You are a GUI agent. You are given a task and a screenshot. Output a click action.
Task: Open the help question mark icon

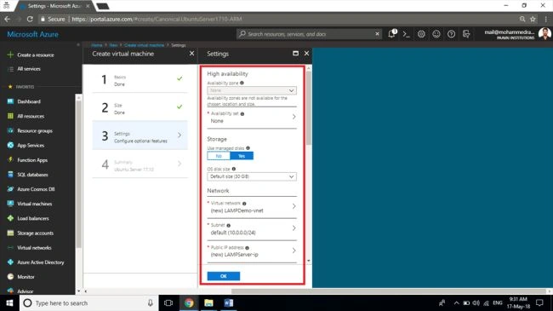(x=451, y=34)
